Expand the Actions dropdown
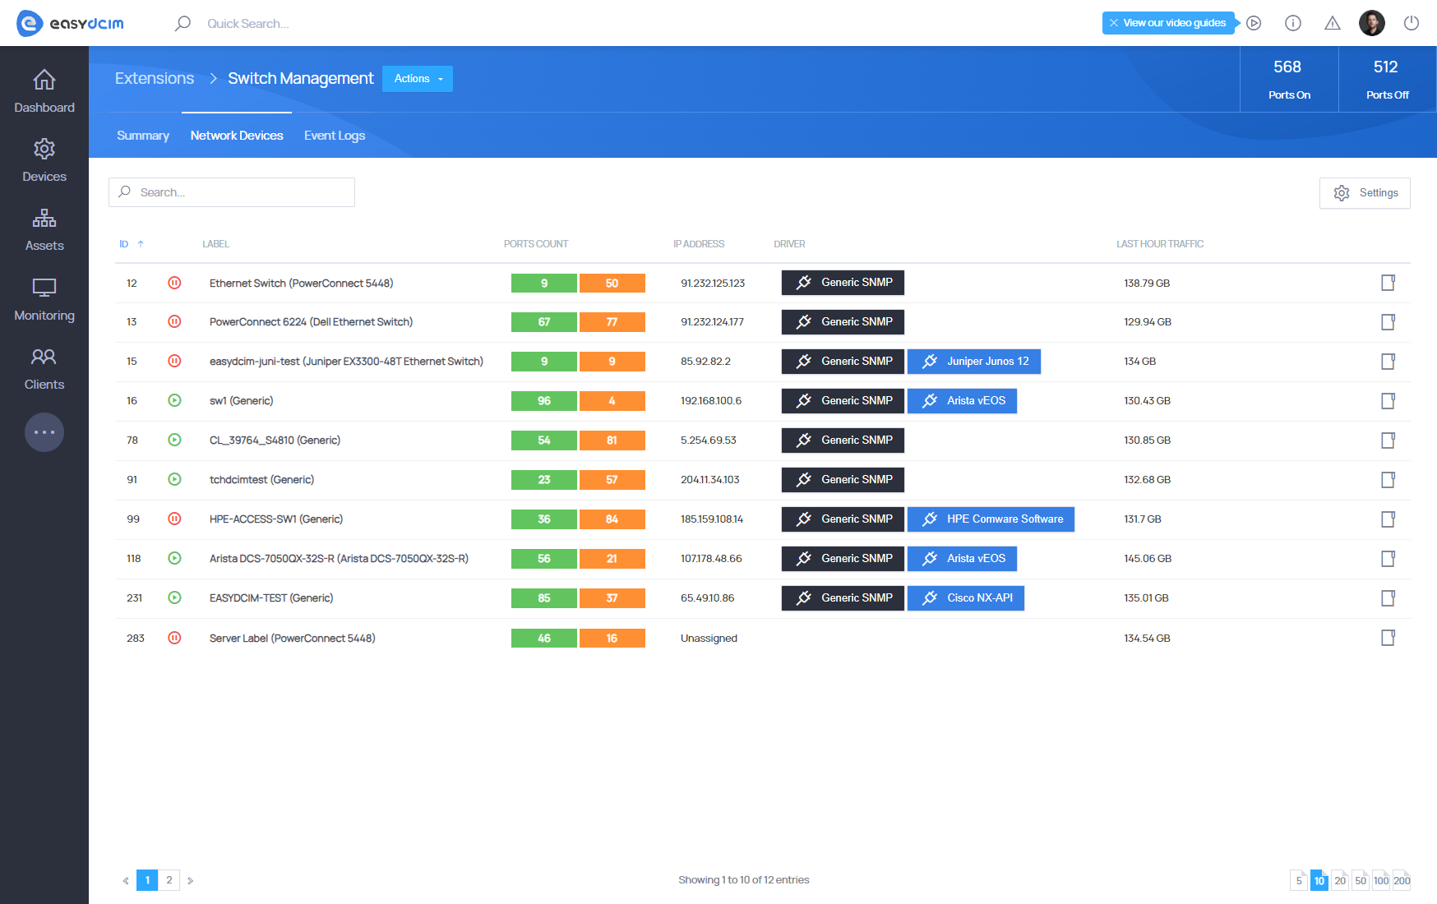The width and height of the screenshot is (1437, 904). click(418, 79)
